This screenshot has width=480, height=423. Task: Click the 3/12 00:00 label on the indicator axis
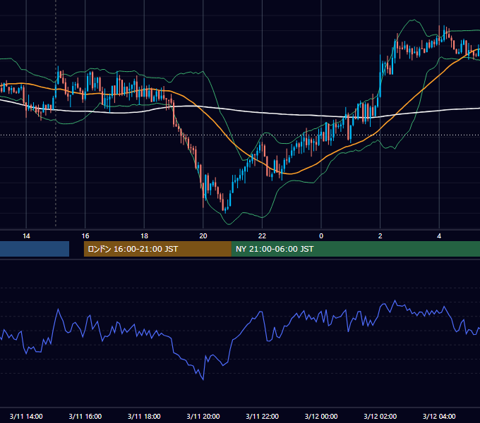pos(321,416)
